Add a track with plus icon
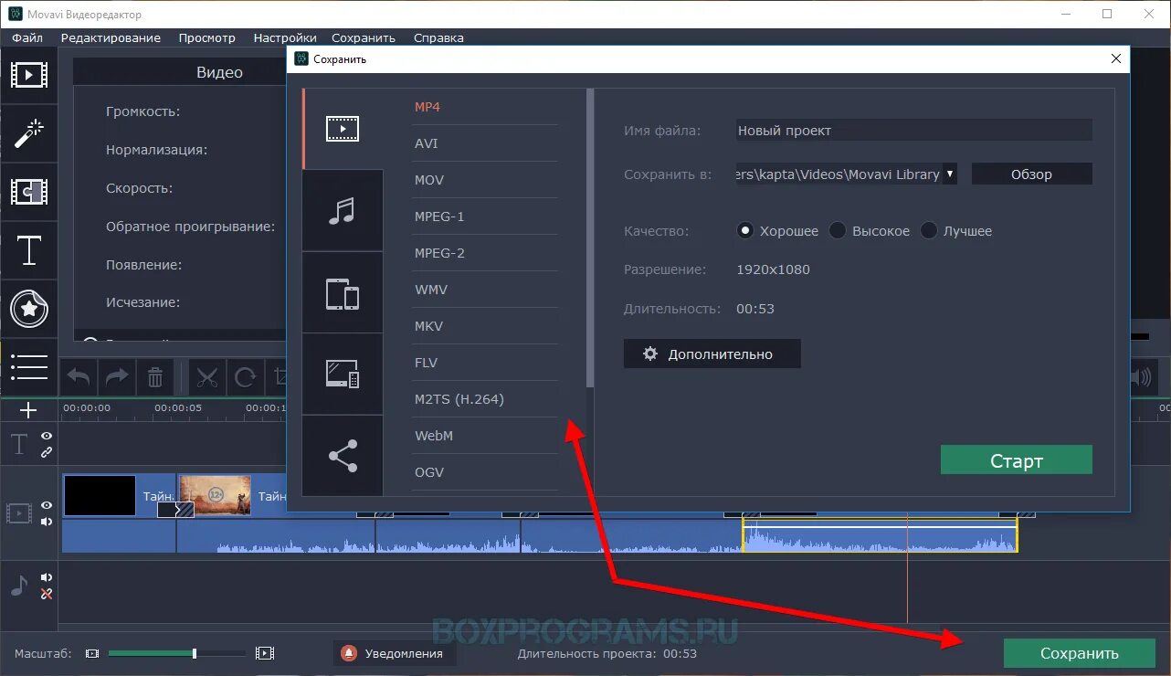This screenshot has width=1171, height=676. pos(28,410)
